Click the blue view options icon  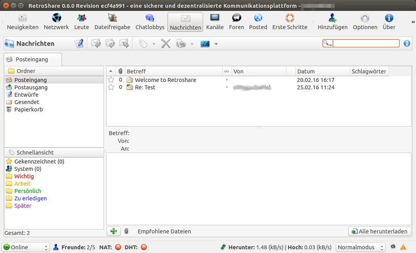(205, 44)
